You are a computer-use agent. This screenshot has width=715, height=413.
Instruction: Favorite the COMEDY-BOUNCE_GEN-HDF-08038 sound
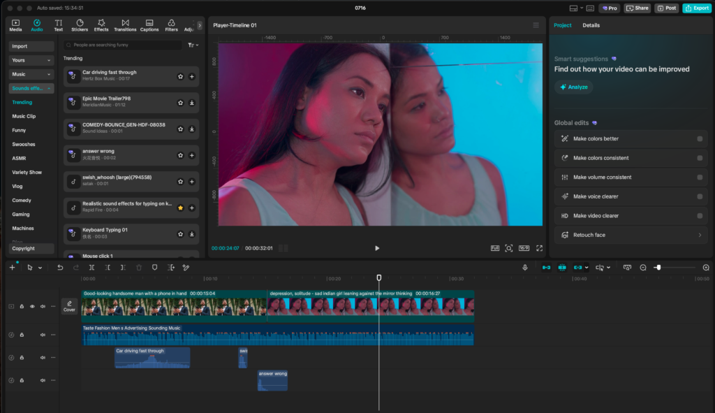click(x=181, y=129)
